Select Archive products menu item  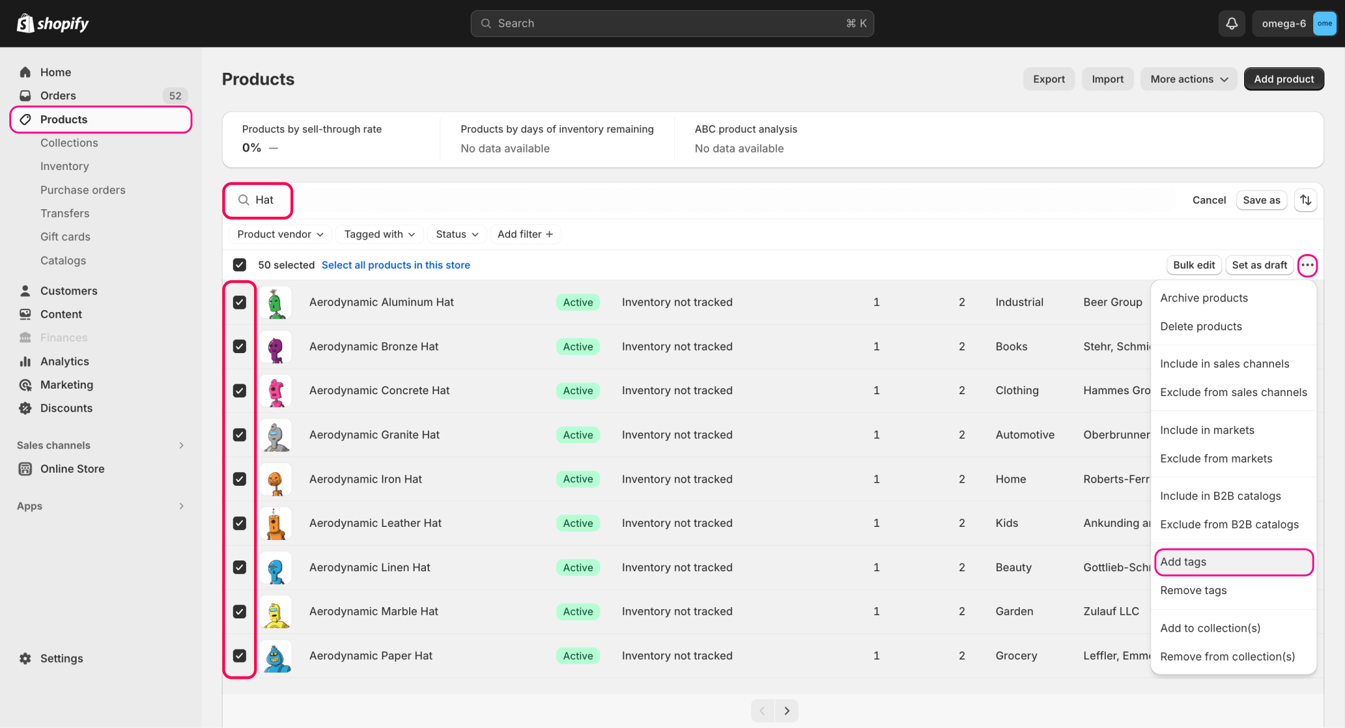pyautogui.click(x=1204, y=298)
